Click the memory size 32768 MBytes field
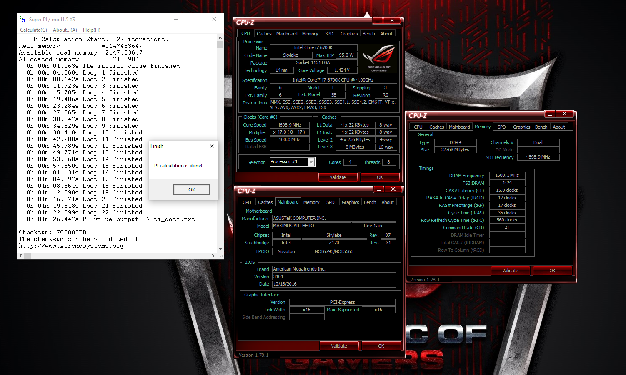Screen dimensions: 626x375 pyautogui.click(x=455, y=150)
